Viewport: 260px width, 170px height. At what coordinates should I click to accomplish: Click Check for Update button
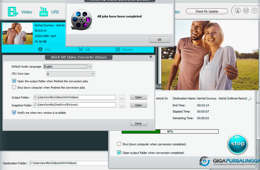[x=207, y=11]
